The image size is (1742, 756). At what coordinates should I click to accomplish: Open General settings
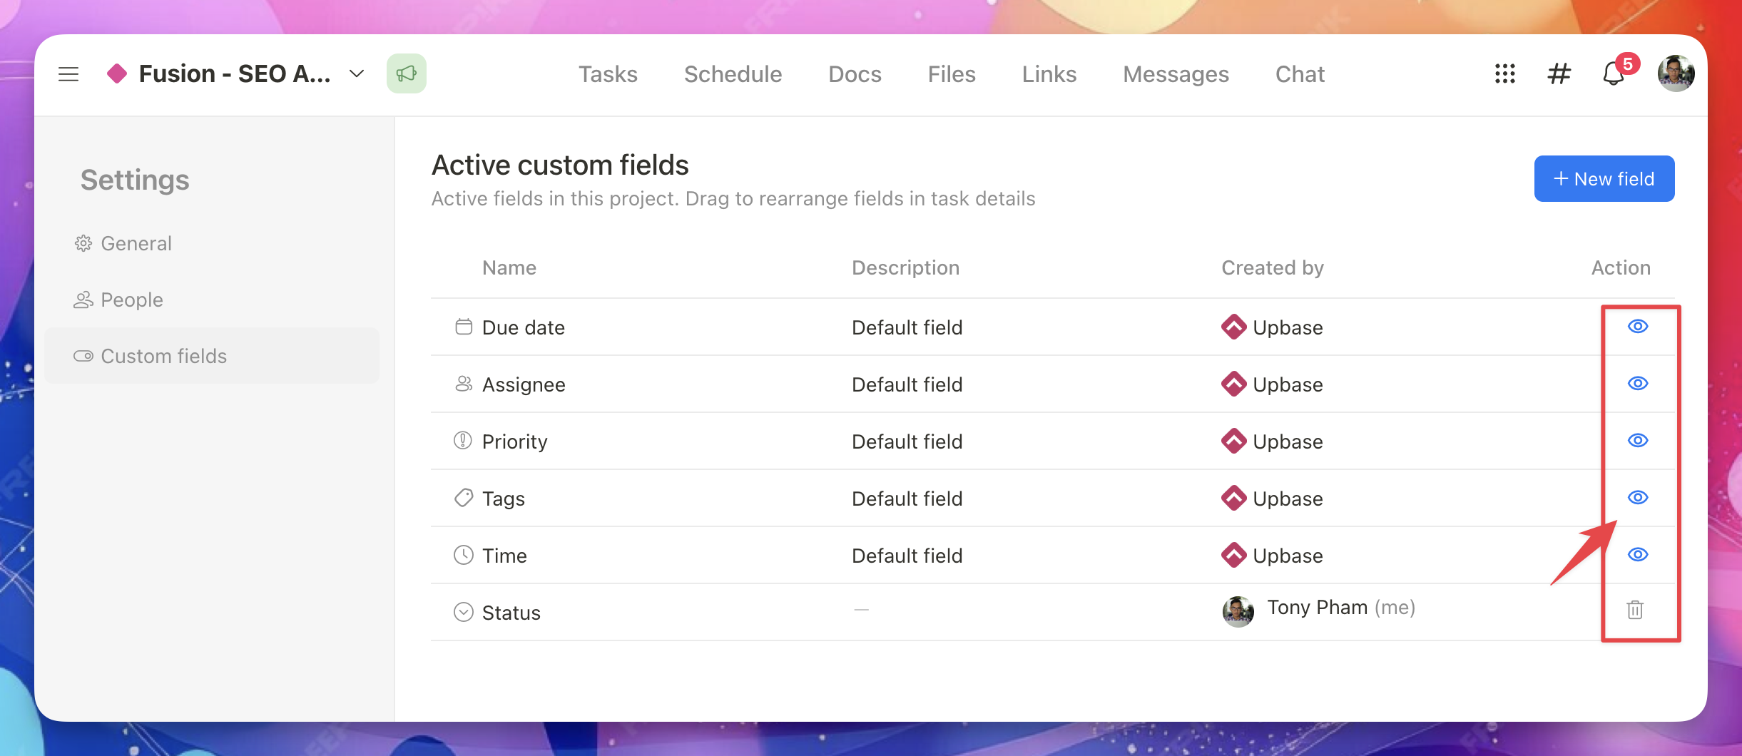(x=136, y=244)
